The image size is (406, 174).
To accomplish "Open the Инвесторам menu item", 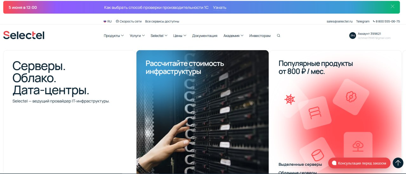I will [x=260, y=36].
